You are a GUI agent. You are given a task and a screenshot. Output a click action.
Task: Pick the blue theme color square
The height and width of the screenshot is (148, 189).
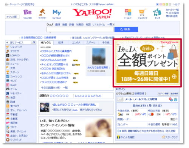point(157,5)
